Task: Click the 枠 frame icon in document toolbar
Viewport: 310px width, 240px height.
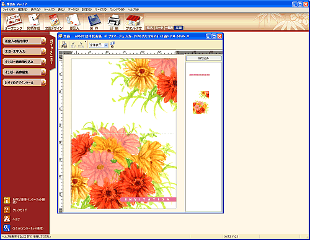Action: tap(112, 45)
